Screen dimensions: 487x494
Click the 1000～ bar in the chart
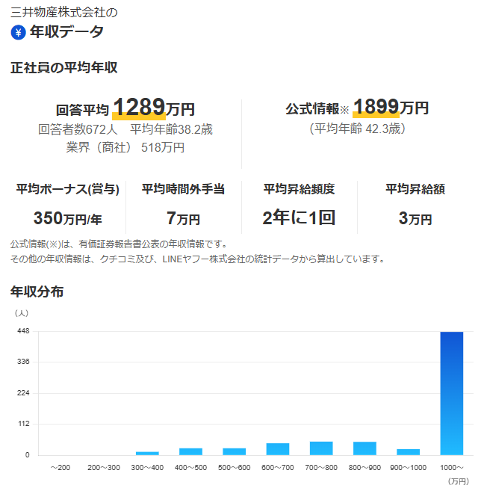(452, 393)
